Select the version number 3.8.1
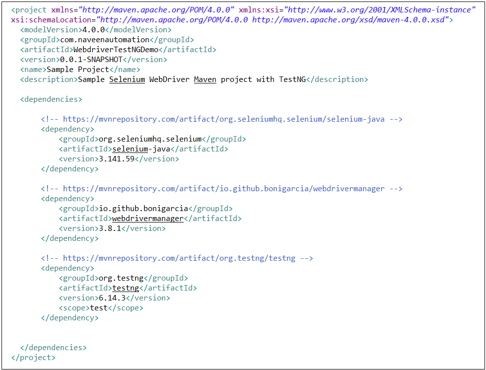The image size is (486, 370). point(110,228)
